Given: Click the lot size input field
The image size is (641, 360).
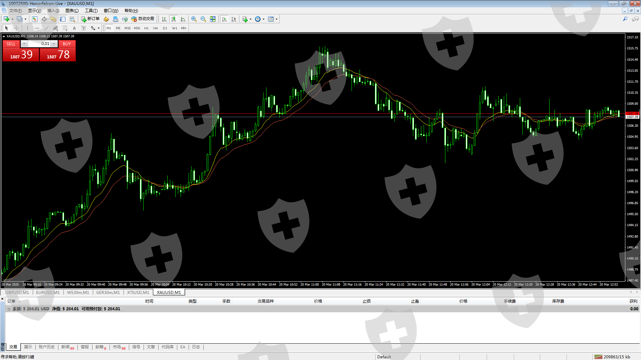Looking at the screenshot, I should coord(39,44).
